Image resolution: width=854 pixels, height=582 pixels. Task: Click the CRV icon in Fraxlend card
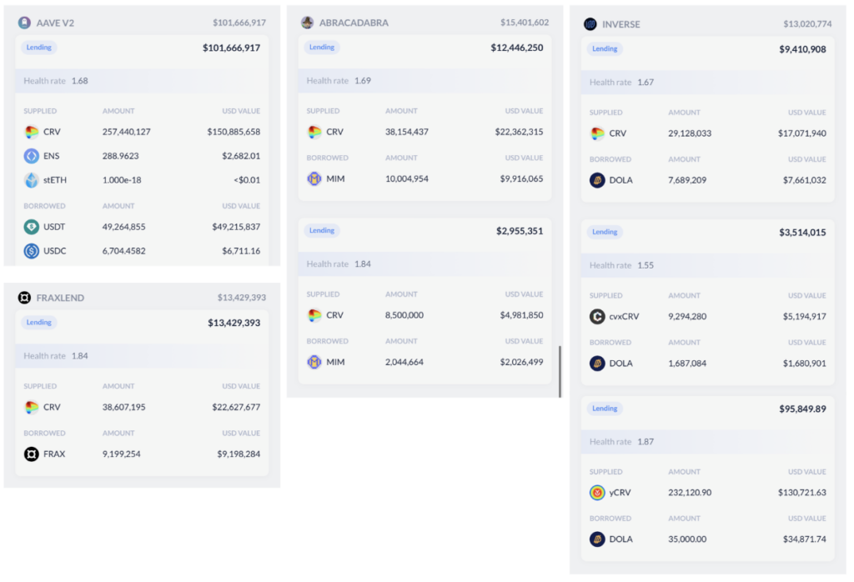(x=32, y=407)
